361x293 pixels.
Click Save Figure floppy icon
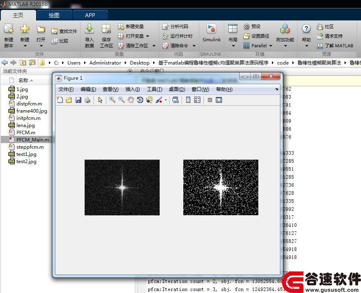[78, 100]
